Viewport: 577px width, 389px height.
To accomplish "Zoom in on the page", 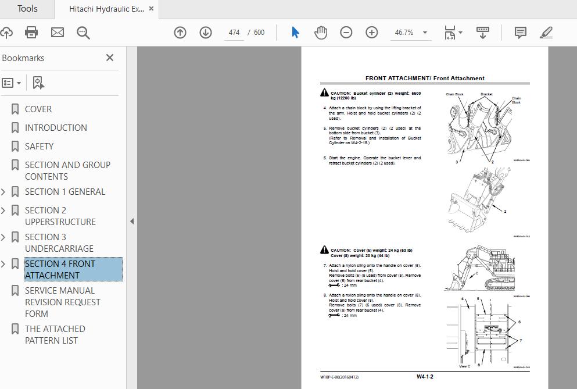I will 371,33.
